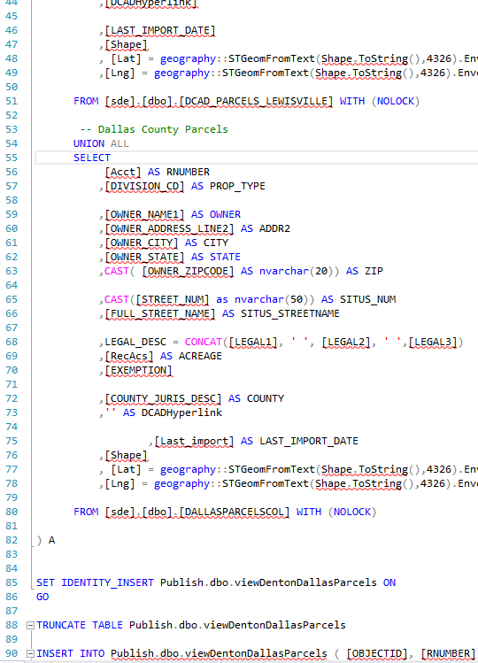Click the ACREAGE alias
478x663 pixels.
point(200,357)
